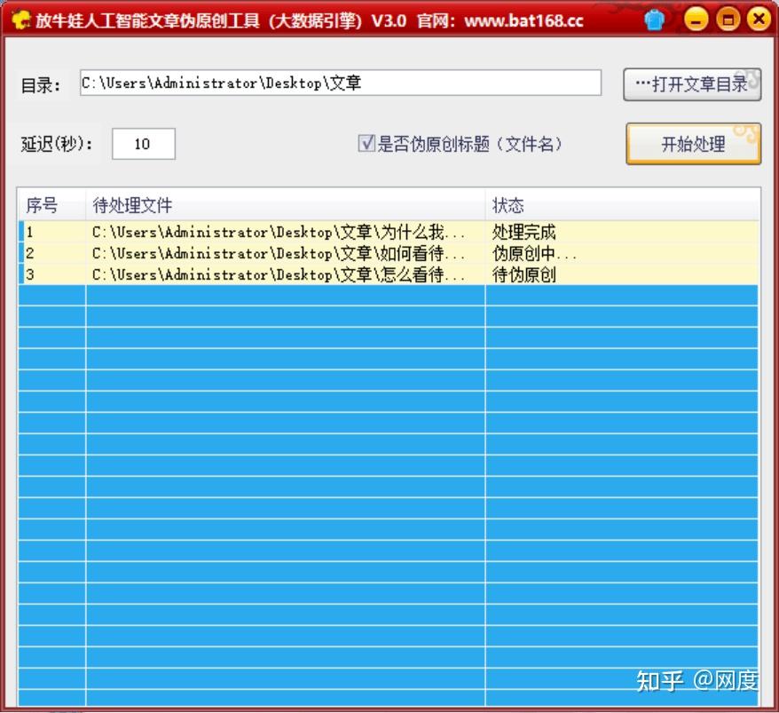Select row 3 file path 怎么看待...
This screenshot has width=779, height=713.
[x=285, y=275]
